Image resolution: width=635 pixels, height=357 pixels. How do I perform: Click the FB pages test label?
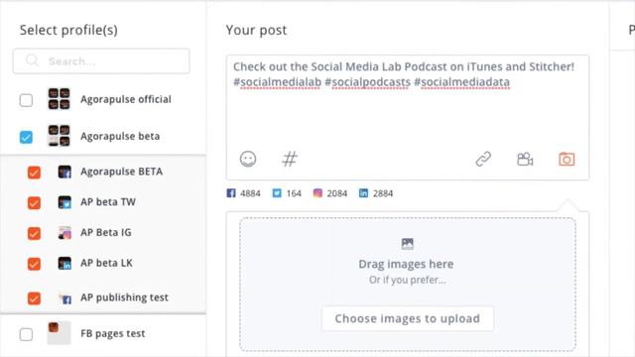coord(112,333)
